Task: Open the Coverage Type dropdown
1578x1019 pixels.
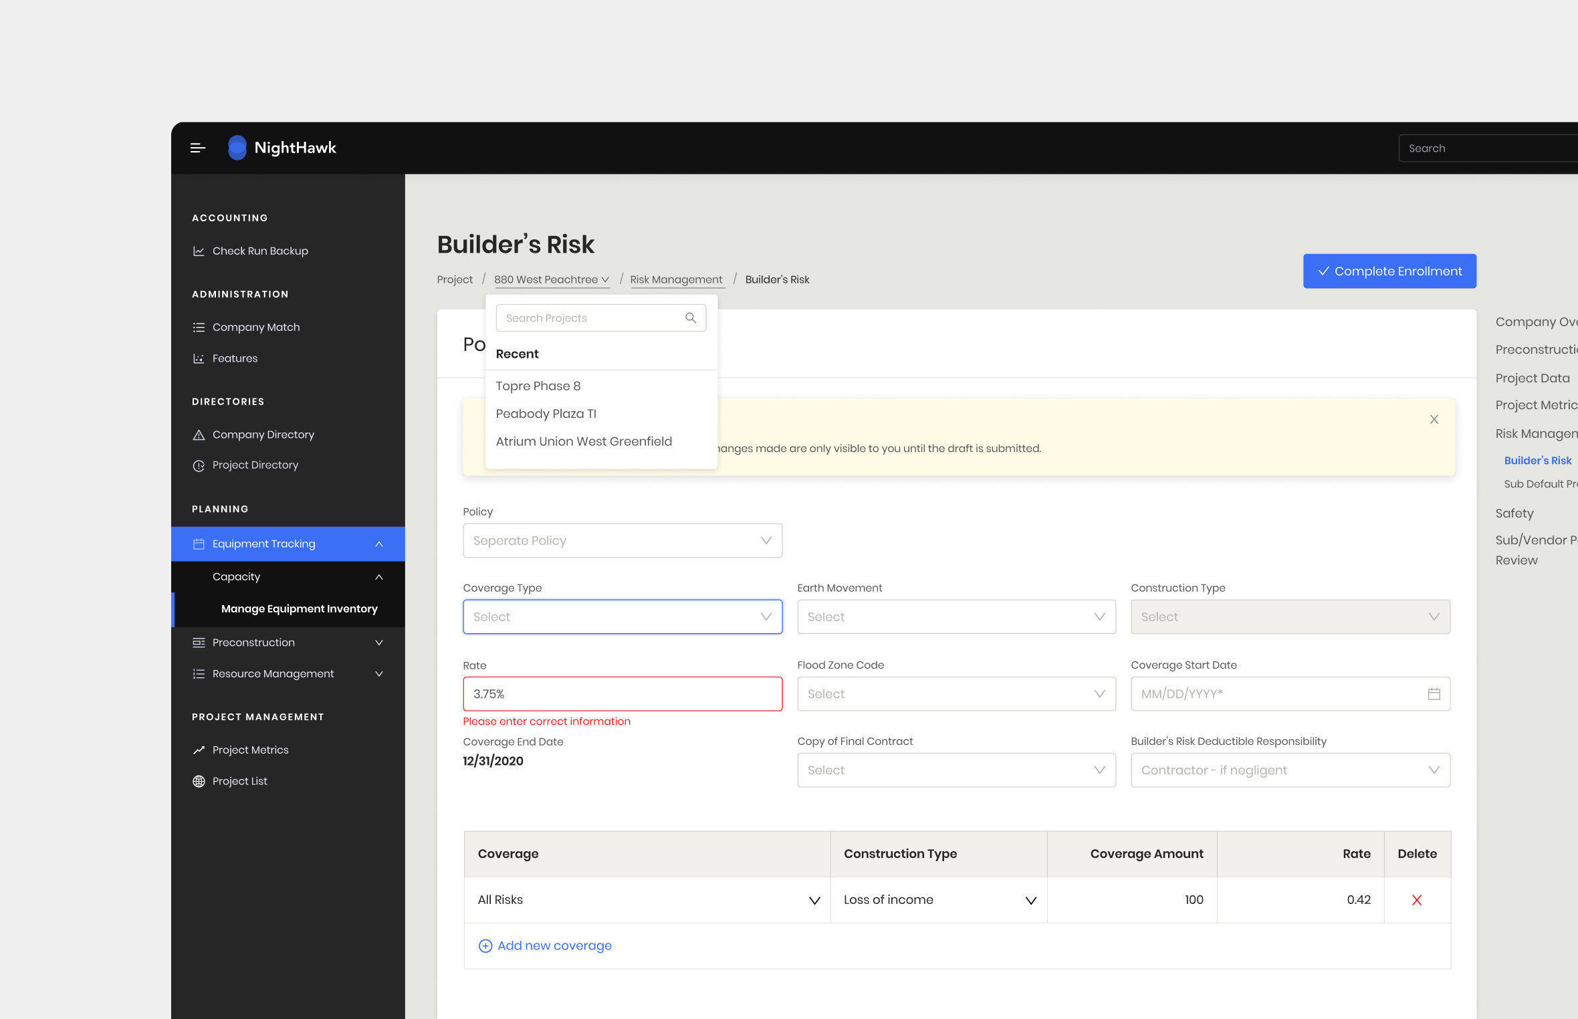Action: [622, 616]
